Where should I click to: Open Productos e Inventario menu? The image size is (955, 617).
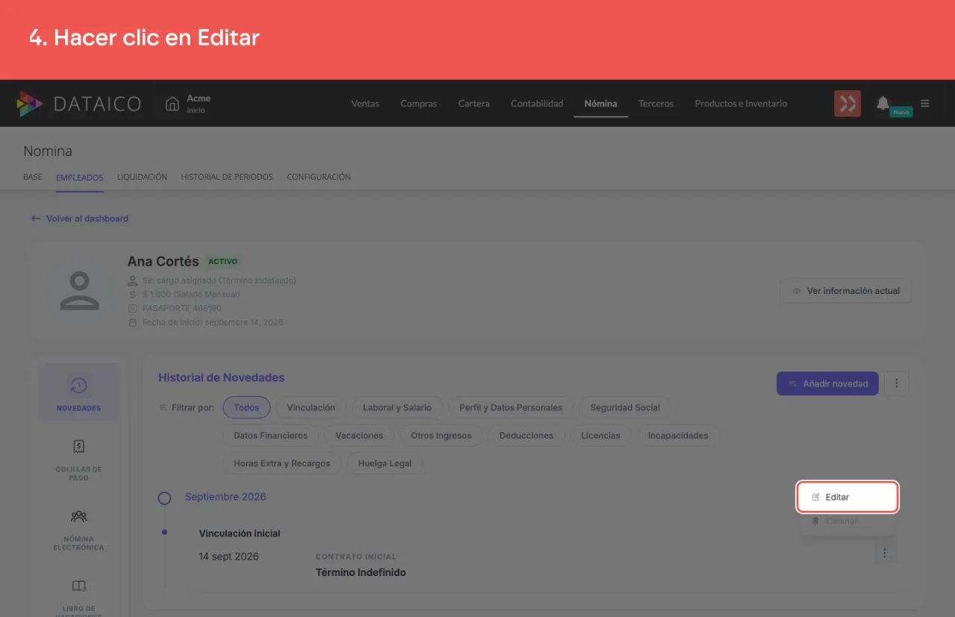pyautogui.click(x=741, y=104)
